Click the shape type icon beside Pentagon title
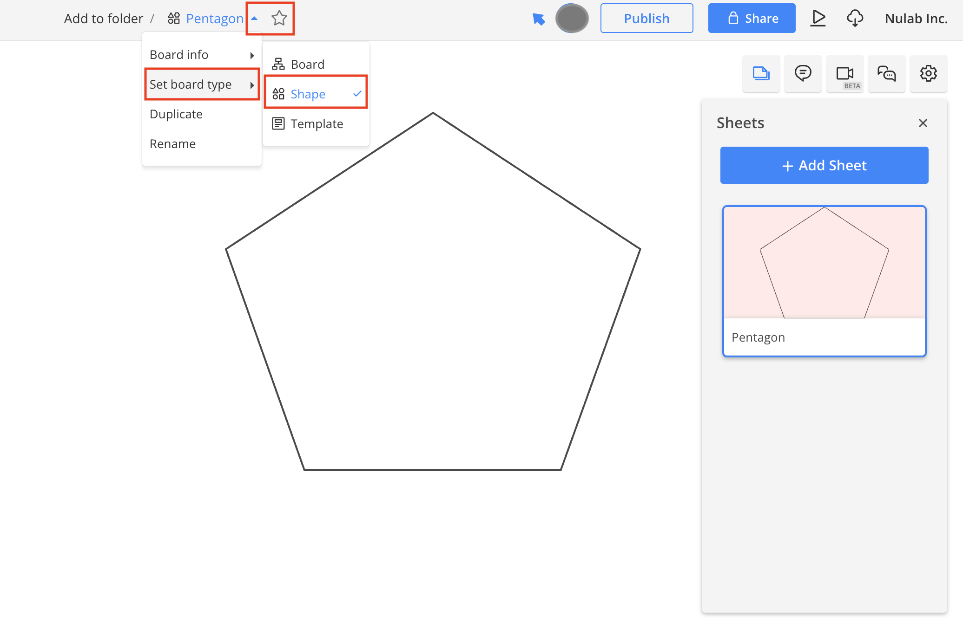963x621 pixels. point(174,19)
